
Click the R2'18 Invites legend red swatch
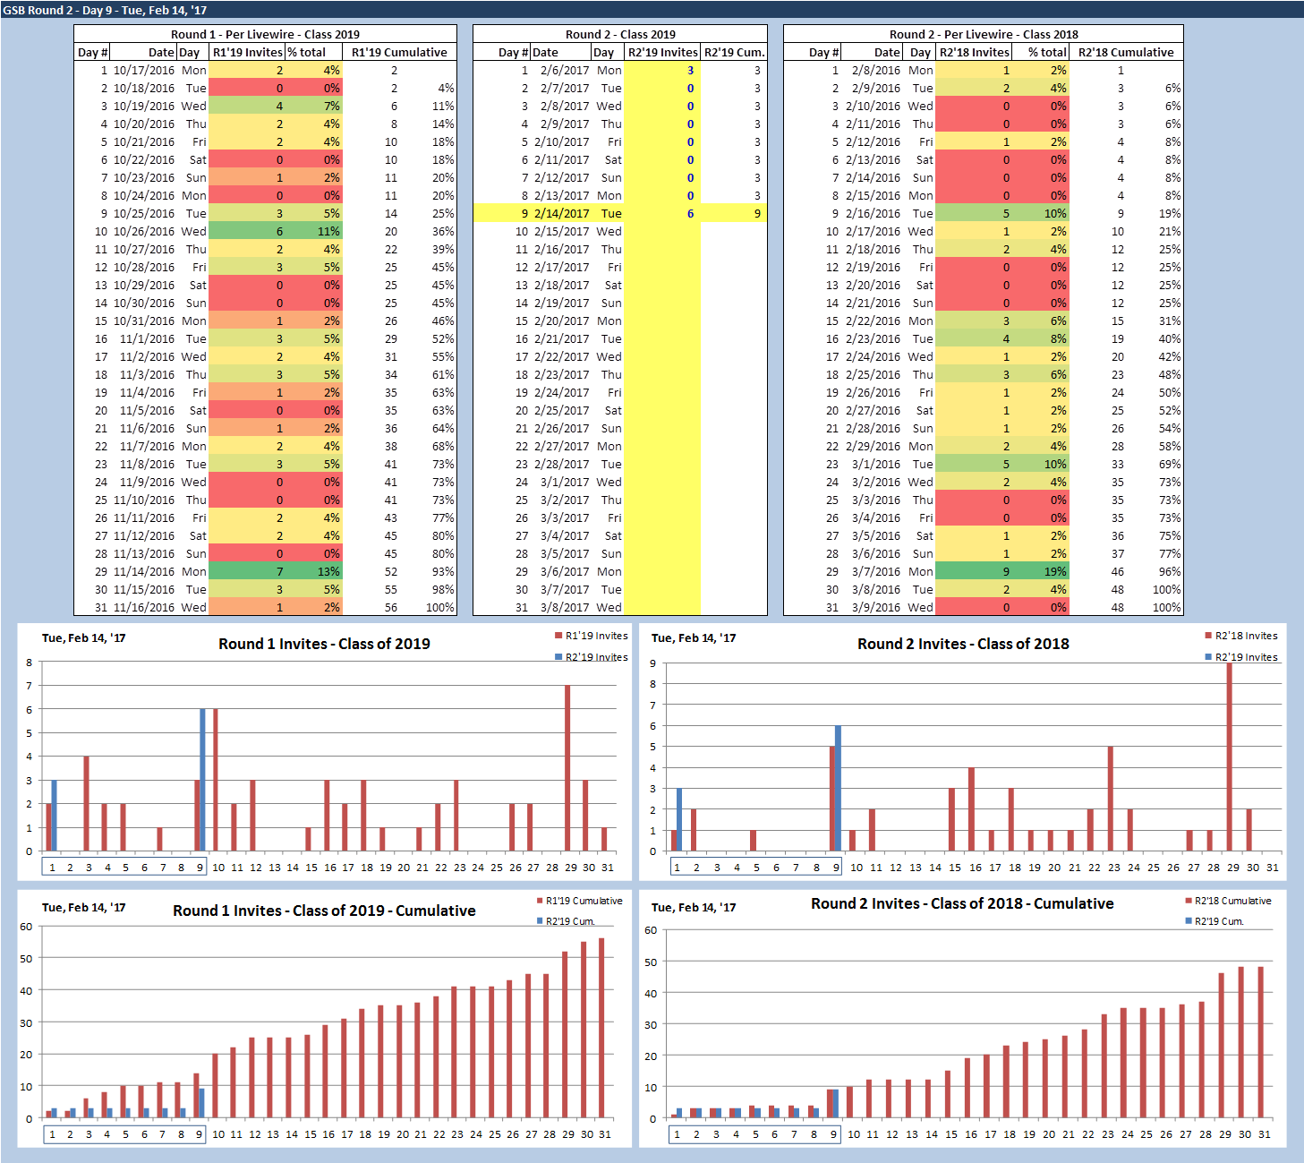pyautogui.click(x=1208, y=637)
